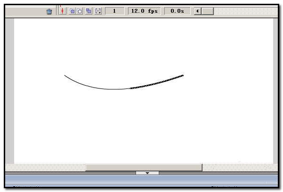Open Modify Onion Markers dropdown
Image resolution: width=283 pixels, height=192 pixels.
(x=98, y=11)
